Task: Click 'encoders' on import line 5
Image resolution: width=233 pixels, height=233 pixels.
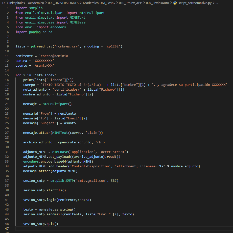Action: 58,27
